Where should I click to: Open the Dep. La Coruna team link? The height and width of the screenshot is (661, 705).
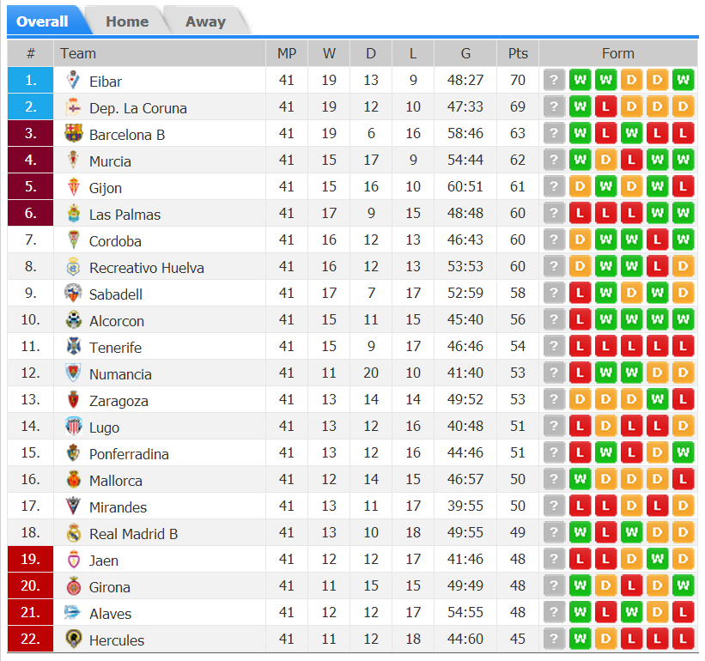[137, 108]
